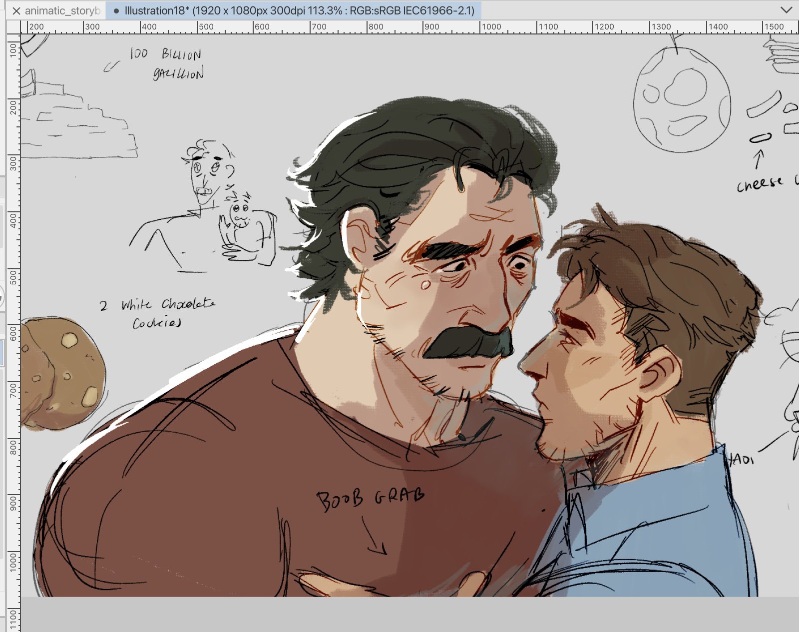The height and width of the screenshot is (632, 799).
Task: Click the 1500 mark on the horizontal ruler
Action: click(x=774, y=27)
